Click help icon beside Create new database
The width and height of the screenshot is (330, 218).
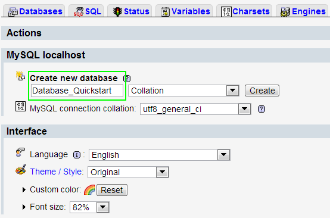[x=127, y=79]
